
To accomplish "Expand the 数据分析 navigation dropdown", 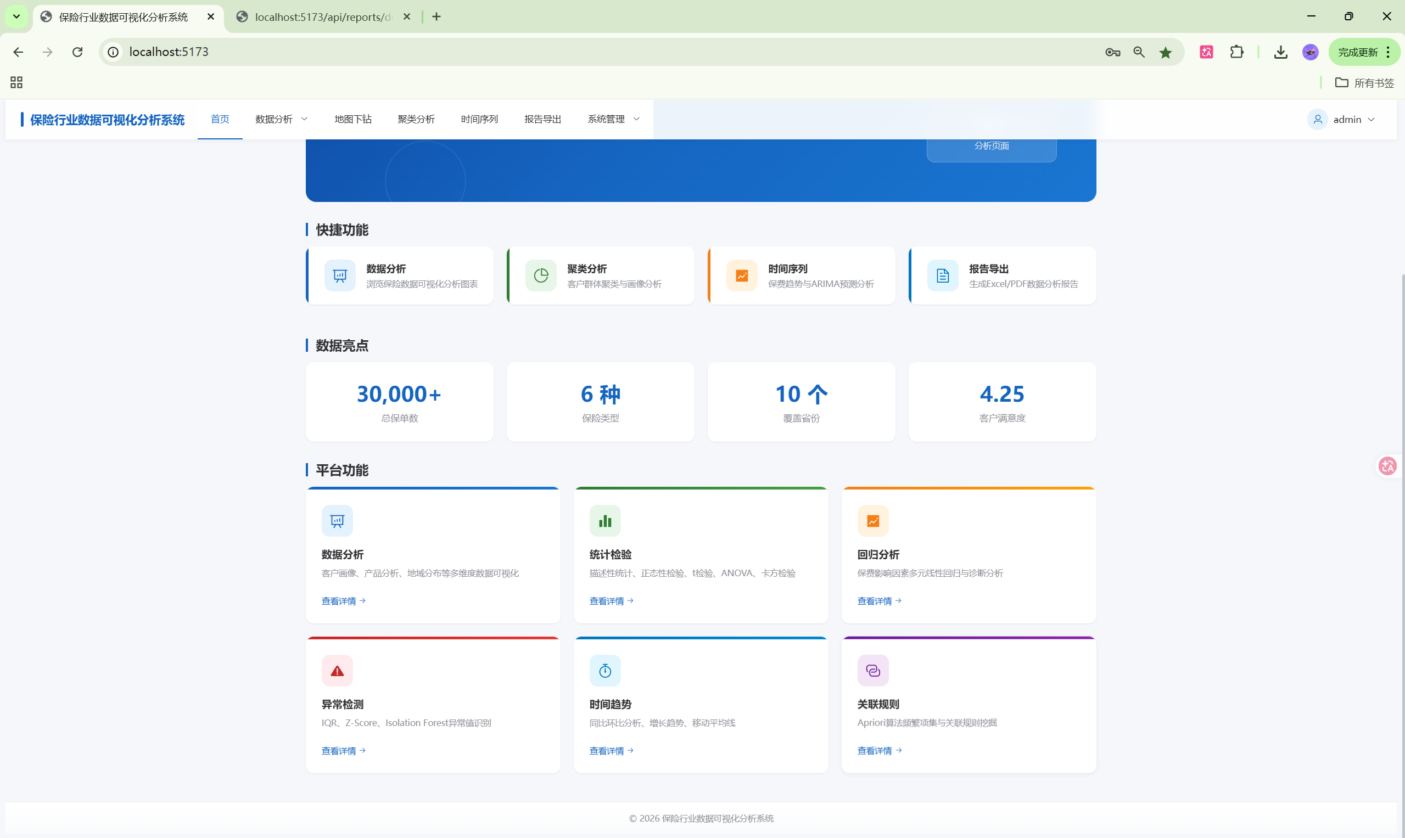I will [281, 119].
